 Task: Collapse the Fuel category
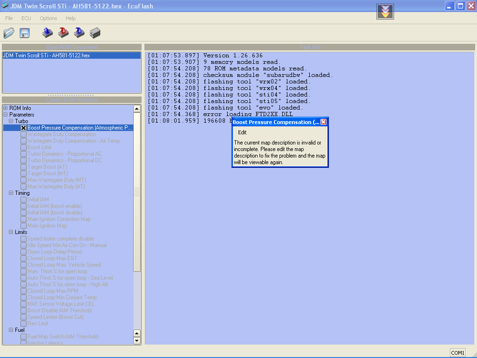pyautogui.click(x=11, y=330)
